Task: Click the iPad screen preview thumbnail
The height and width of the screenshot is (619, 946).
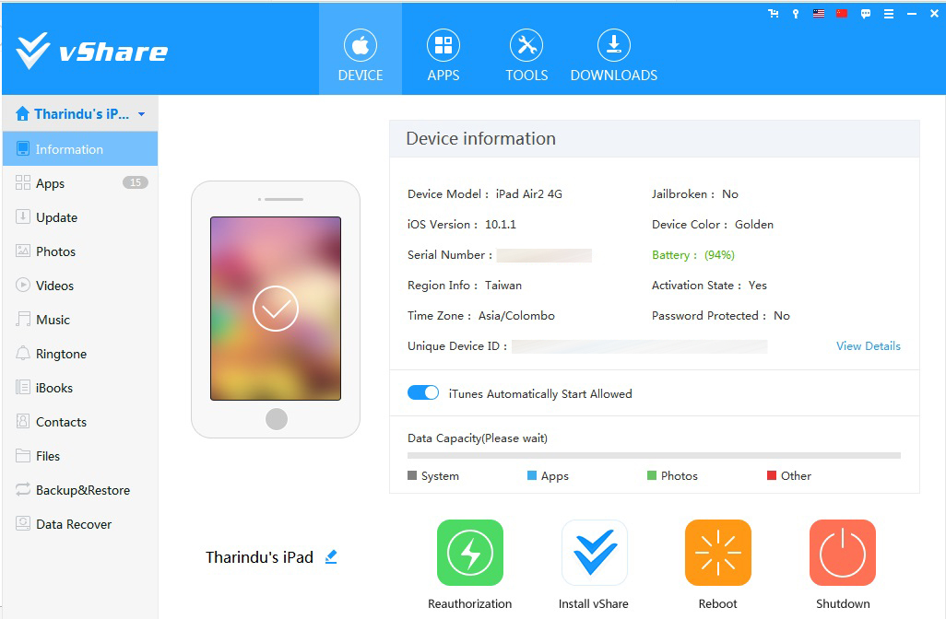Action: coord(276,308)
